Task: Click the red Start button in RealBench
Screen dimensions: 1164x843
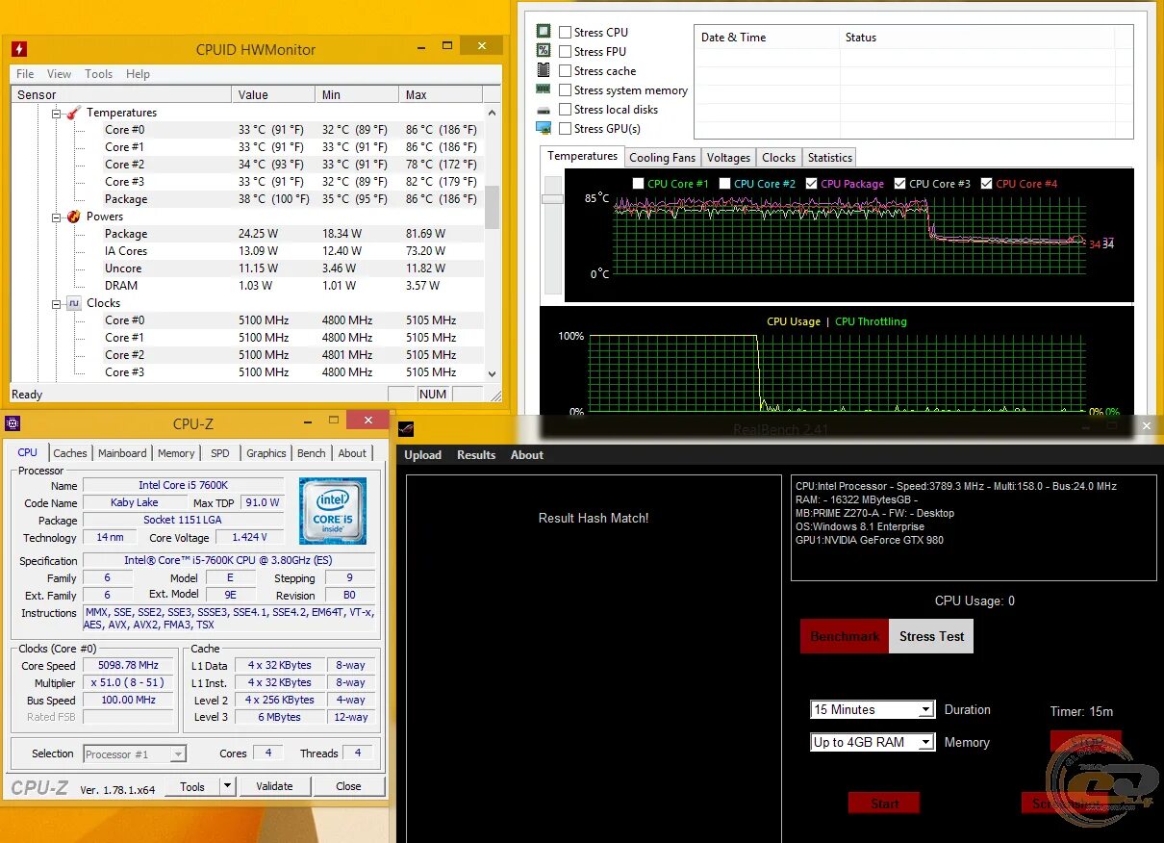Action: tap(883, 803)
